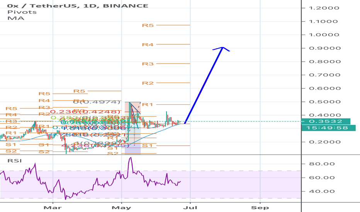Screen dimensions: 360x212
Task: Select the Fibonacci label 0(0.4974)
Action: (97, 102)
